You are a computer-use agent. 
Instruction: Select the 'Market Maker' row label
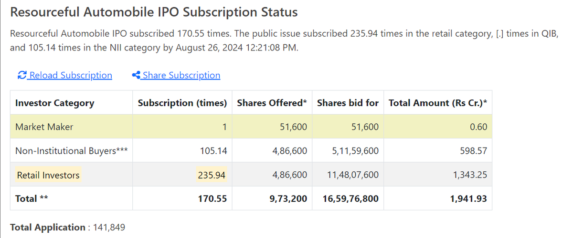[44, 127]
